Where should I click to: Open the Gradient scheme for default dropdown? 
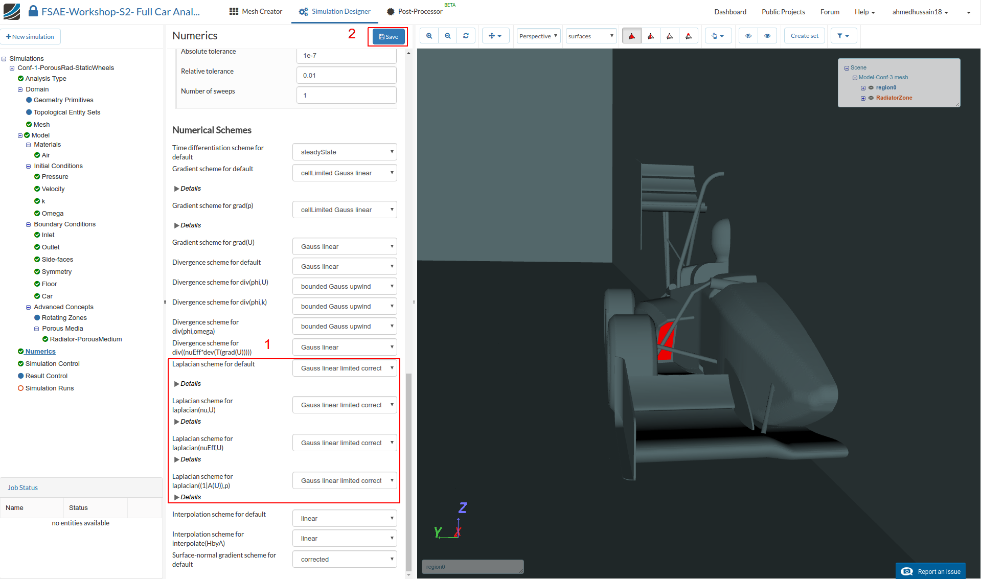tap(345, 173)
